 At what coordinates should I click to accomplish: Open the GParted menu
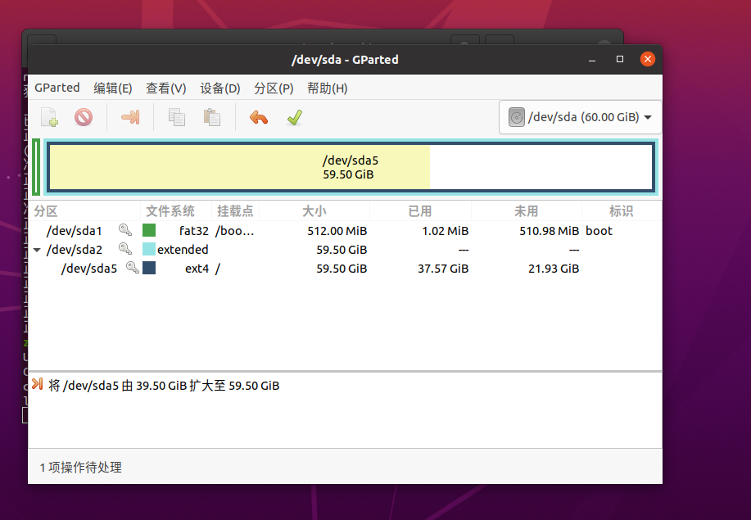(57, 88)
